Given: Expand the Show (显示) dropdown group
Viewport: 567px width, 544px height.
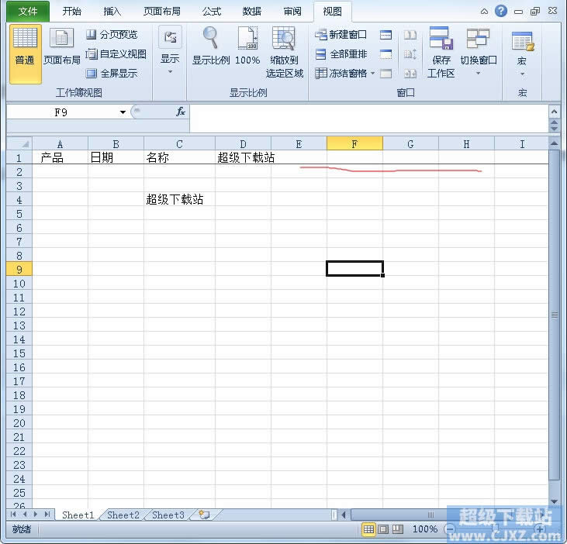Looking at the screenshot, I should coord(170,50).
